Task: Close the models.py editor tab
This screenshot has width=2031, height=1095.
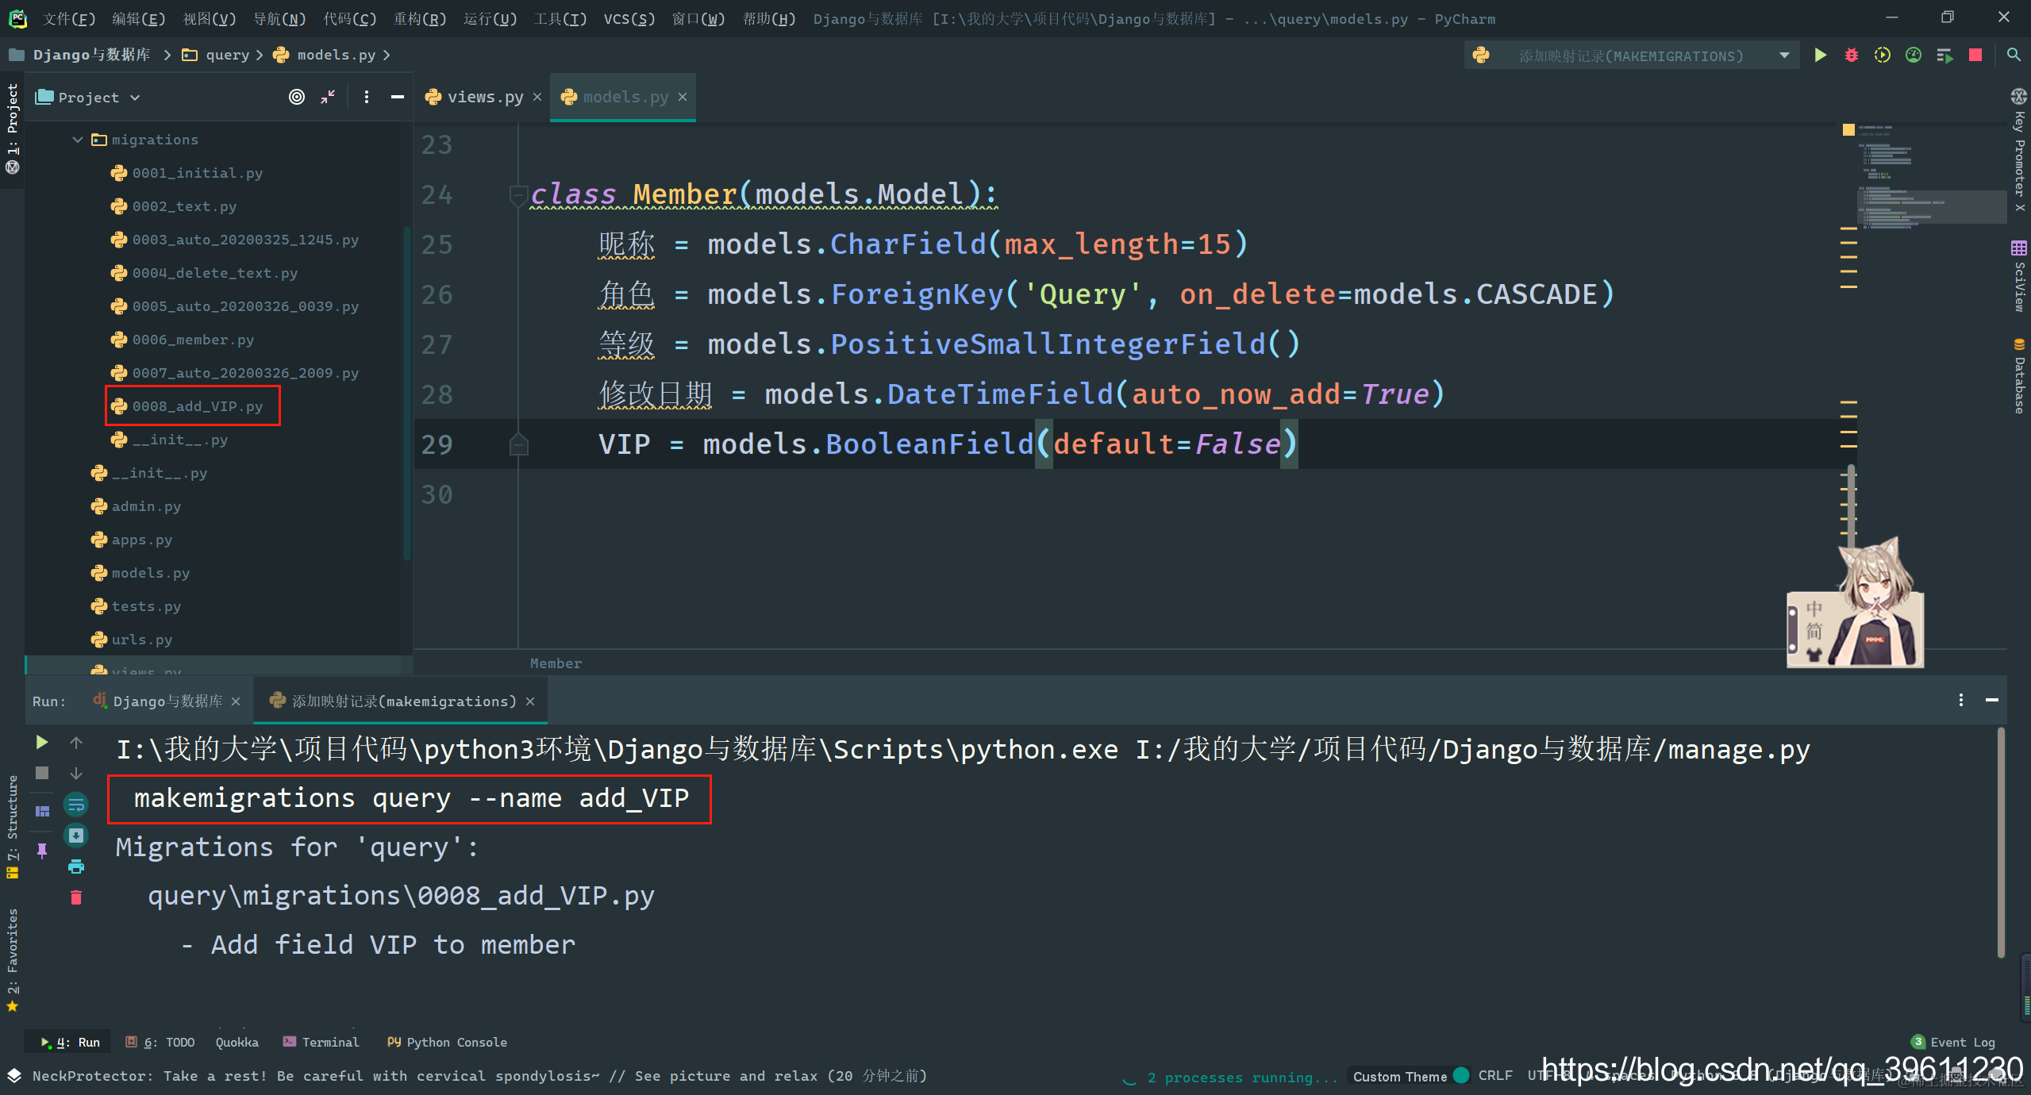Action: (x=683, y=97)
